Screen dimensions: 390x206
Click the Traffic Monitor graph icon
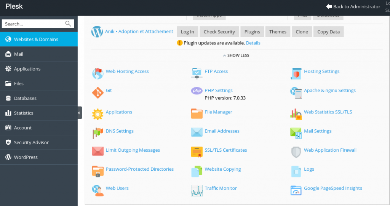[197, 190]
